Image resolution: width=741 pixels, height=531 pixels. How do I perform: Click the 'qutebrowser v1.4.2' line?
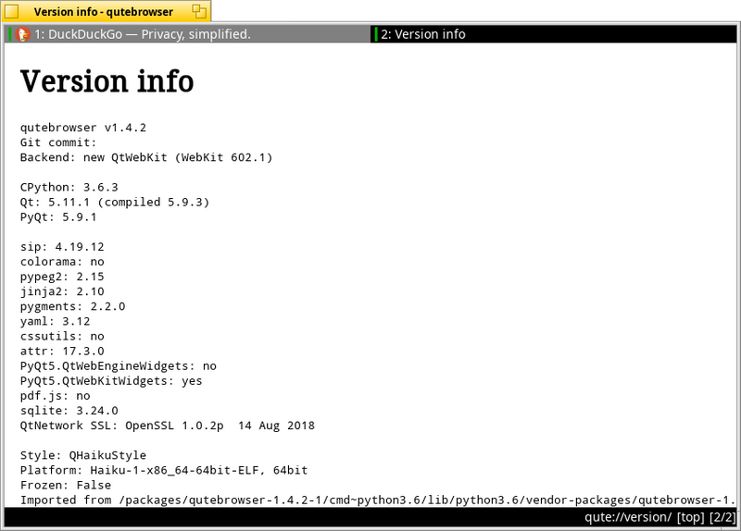tap(83, 128)
